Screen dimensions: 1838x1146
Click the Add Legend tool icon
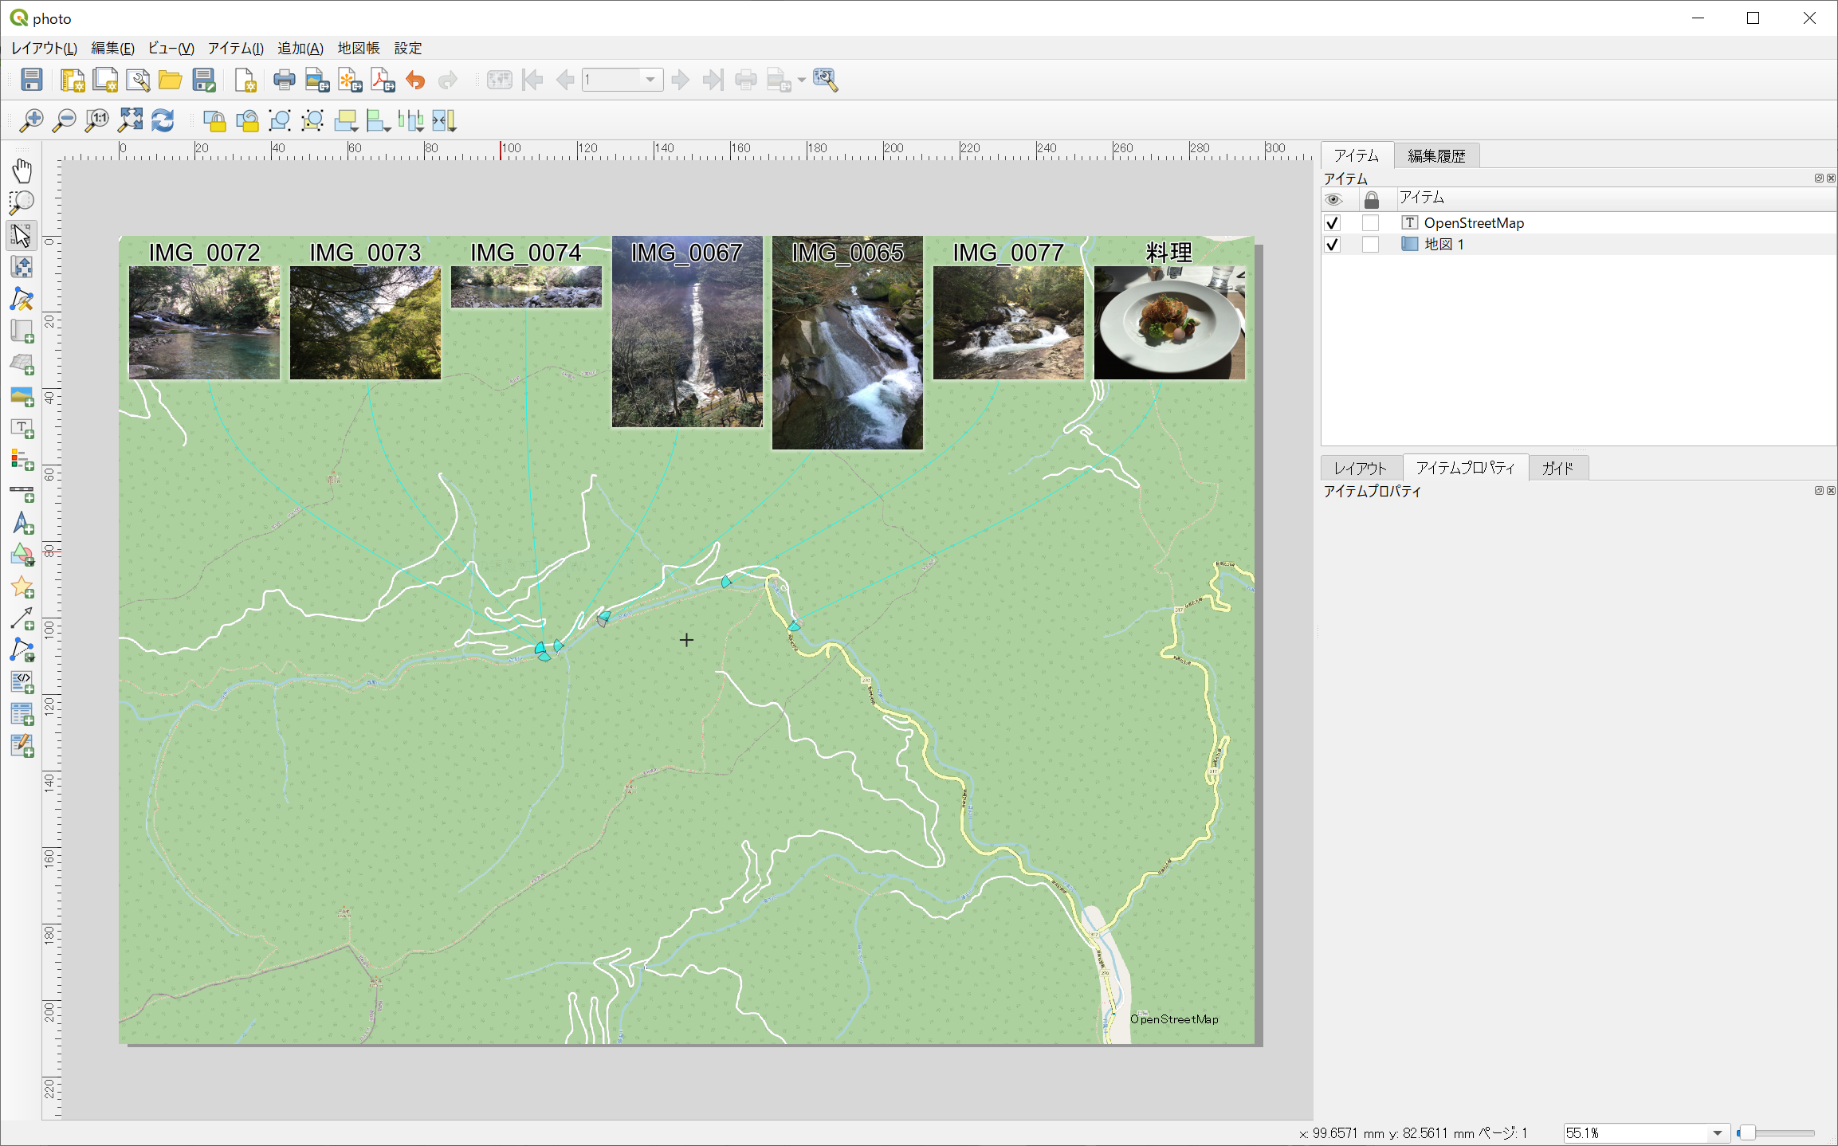[22, 460]
